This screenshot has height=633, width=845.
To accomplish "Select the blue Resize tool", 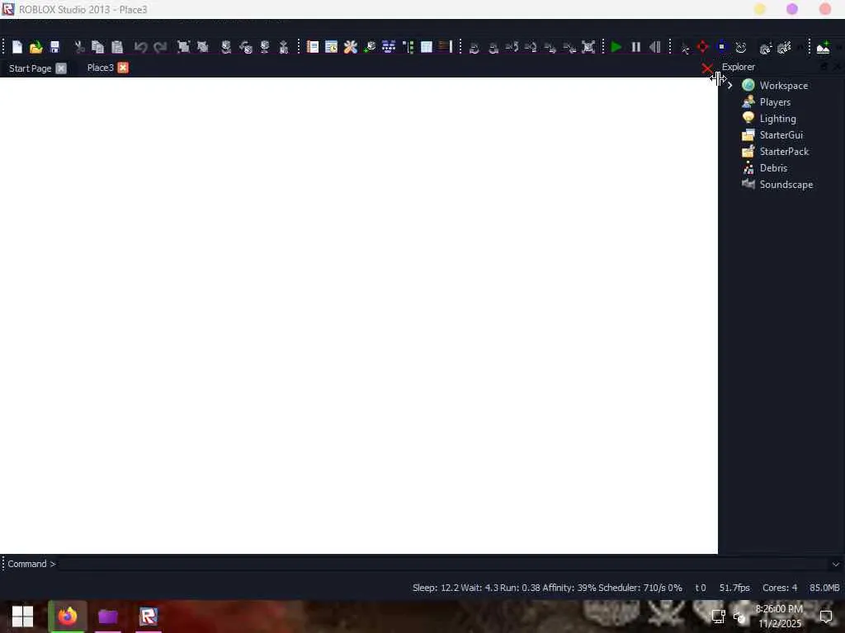I will 722,47.
